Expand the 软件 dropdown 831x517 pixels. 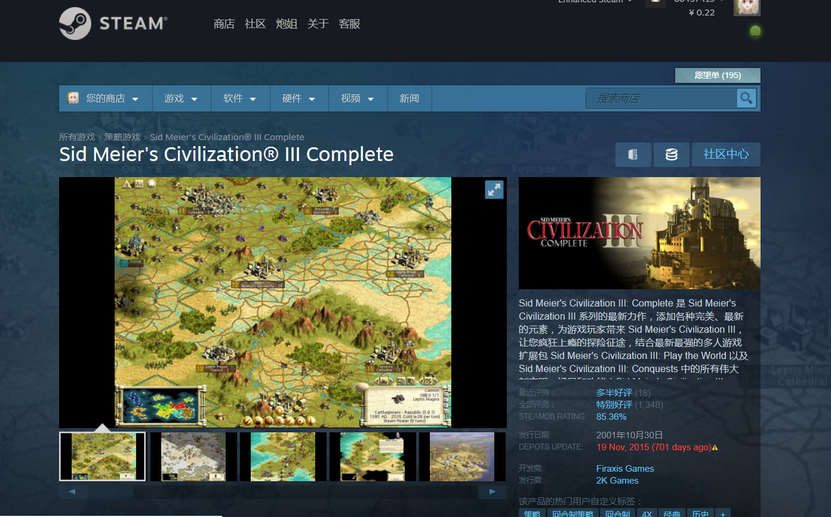pos(240,98)
